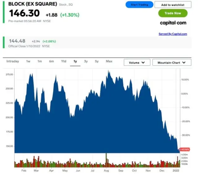This screenshot has height=179, width=198.
Task: Click the BLOCK (EX SQUARE) stock title
Action: coord(32,4)
